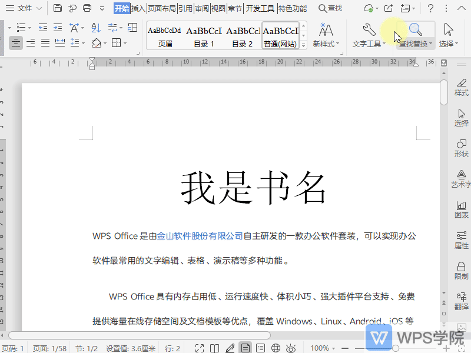Apply distributed alignment
This screenshot has height=353, width=471.
click(60, 43)
